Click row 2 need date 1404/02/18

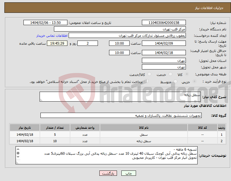pos(25,141)
